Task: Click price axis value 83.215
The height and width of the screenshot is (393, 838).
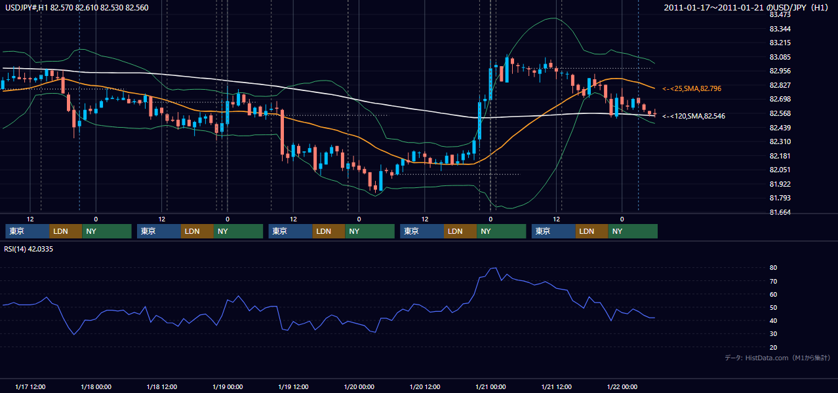Action: [x=780, y=43]
